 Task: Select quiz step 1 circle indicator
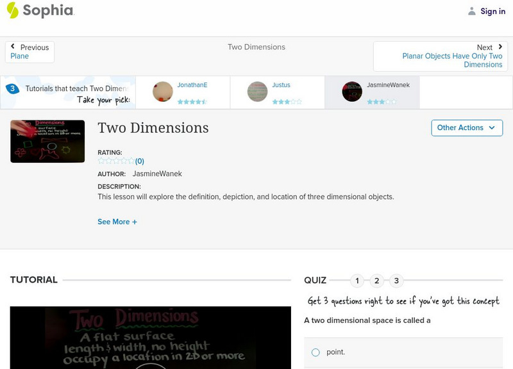pos(357,280)
